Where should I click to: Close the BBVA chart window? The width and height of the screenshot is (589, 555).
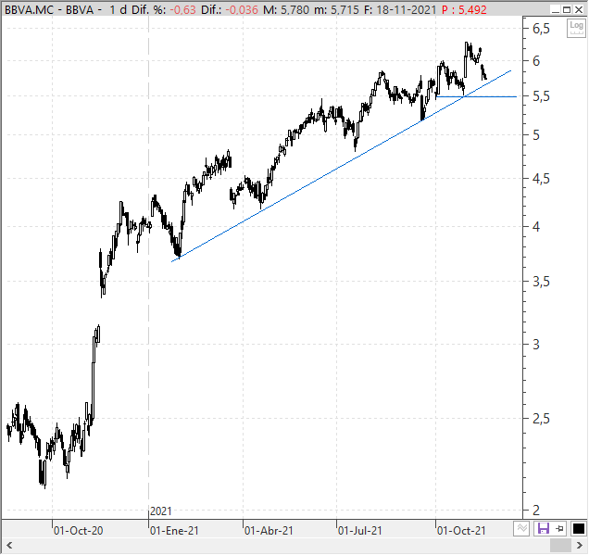coord(579,9)
